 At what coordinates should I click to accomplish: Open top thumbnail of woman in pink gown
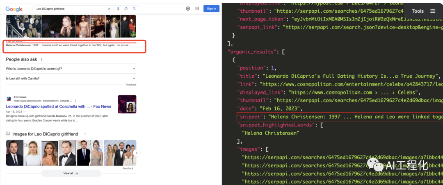tap(113, 26)
